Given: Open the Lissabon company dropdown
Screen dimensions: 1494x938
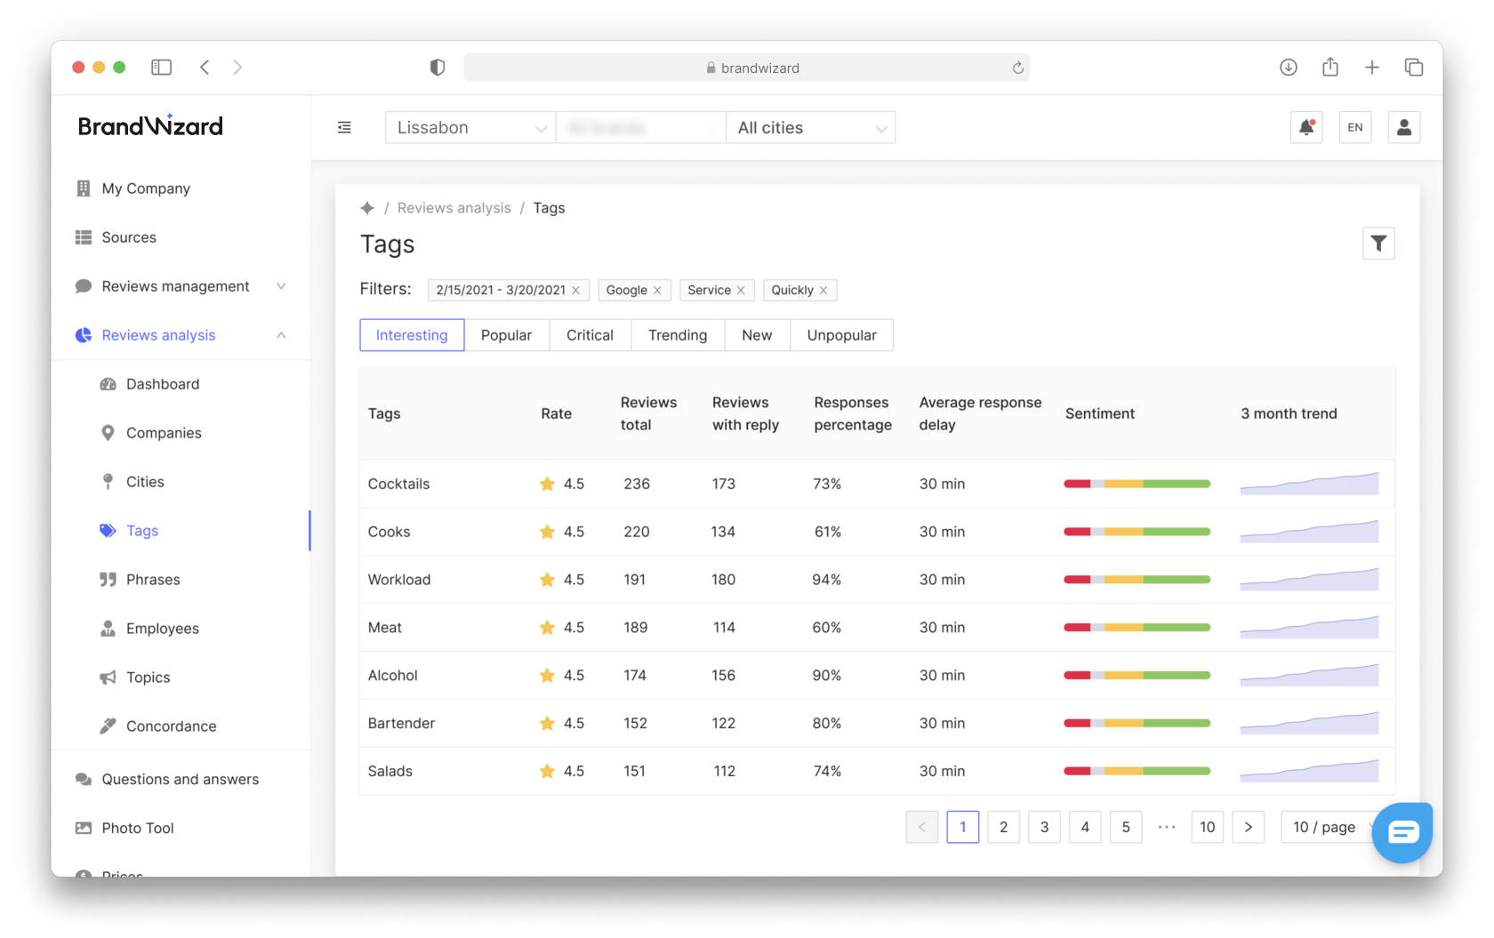Looking at the screenshot, I should click(470, 127).
